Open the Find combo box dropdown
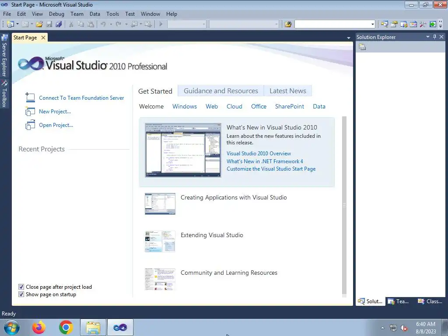This screenshot has height=336, width=448. [x=373, y=24]
